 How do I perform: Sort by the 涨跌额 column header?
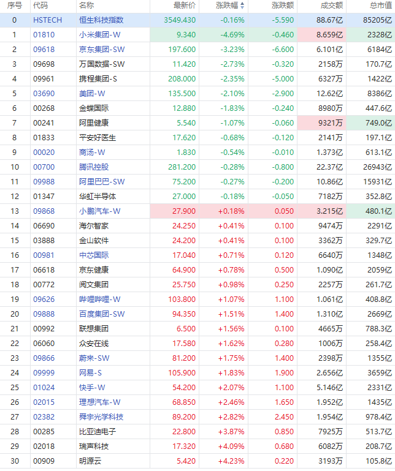click(x=283, y=6)
